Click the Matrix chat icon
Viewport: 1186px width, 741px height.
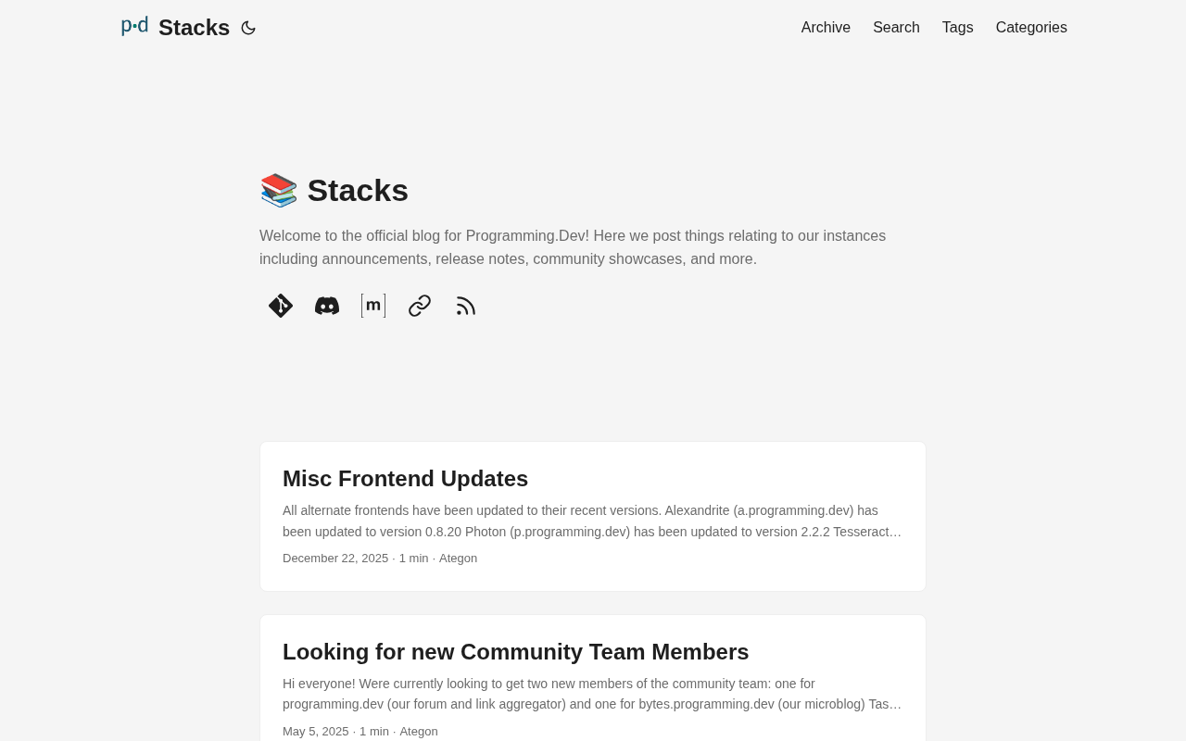tap(373, 306)
